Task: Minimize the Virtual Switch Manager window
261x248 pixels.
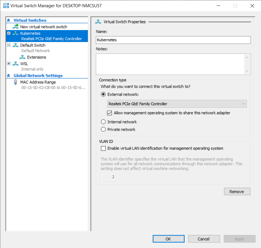Action: 218,6
